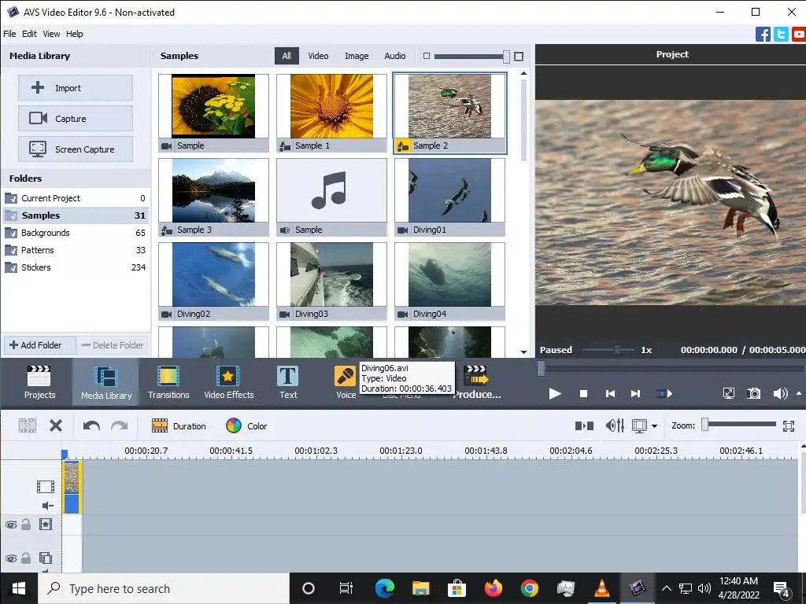The height and width of the screenshot is (604, 806).
Task: Open the File menu
Action: pyautogui.click(x=9, y=34)
